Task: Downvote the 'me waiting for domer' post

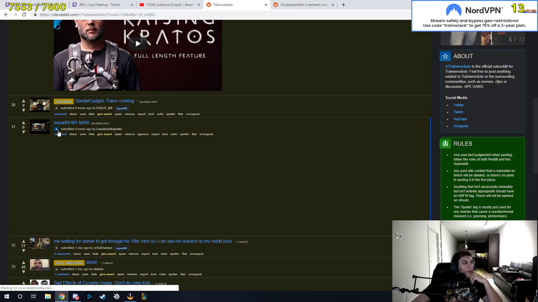Action: 24,250
